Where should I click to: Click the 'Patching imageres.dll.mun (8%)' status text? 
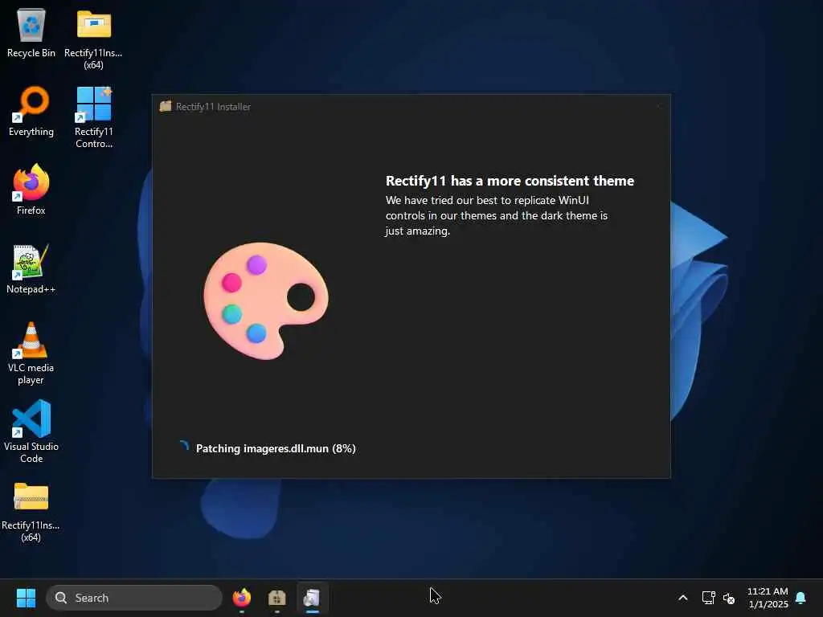pos(276,448)
